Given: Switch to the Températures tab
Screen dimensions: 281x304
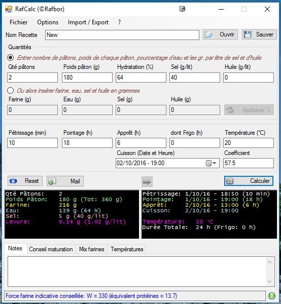Looking at the screenshot, I should pyautogui.click(x=127, y=249).
